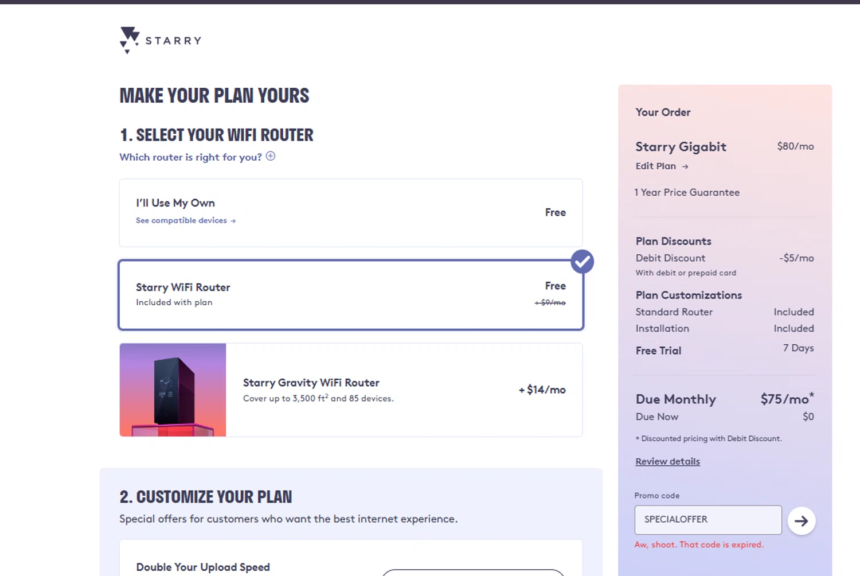Click the 'Your Order' summary heading
Viewport: 860px width, 576px height.
pyautogui.click(x=663, y=112)
